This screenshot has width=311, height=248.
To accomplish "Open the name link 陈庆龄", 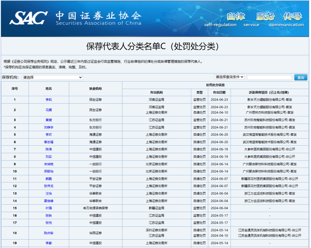I will 49,233.
